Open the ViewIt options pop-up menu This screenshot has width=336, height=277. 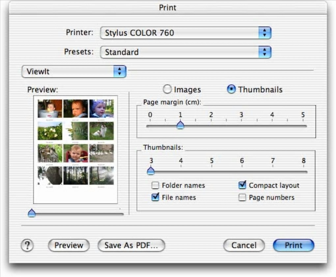(x=74, y=71)
